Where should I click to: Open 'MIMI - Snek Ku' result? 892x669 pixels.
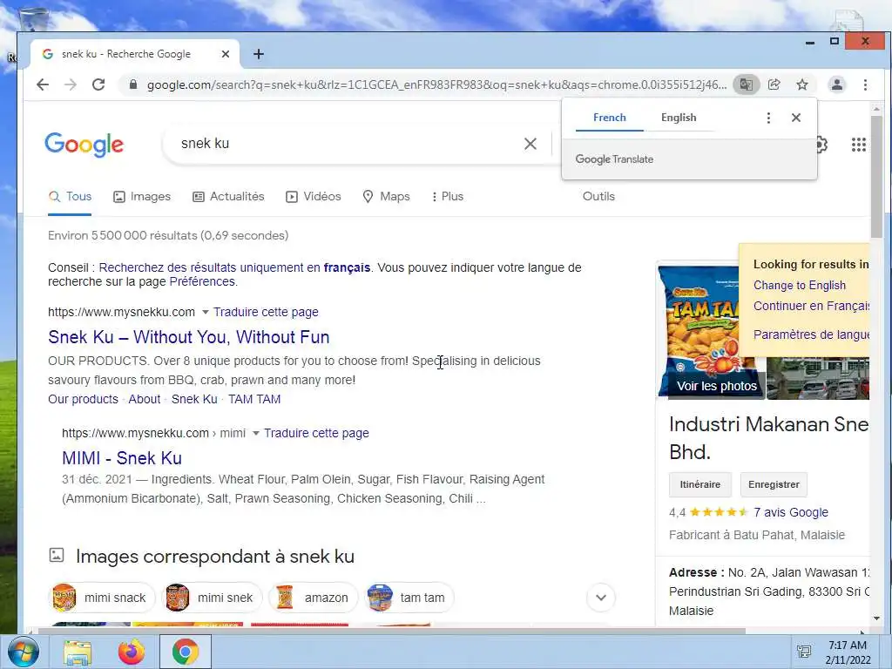122,458
